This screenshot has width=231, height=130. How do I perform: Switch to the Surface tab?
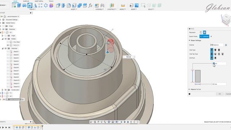click(x=26, y=1)
